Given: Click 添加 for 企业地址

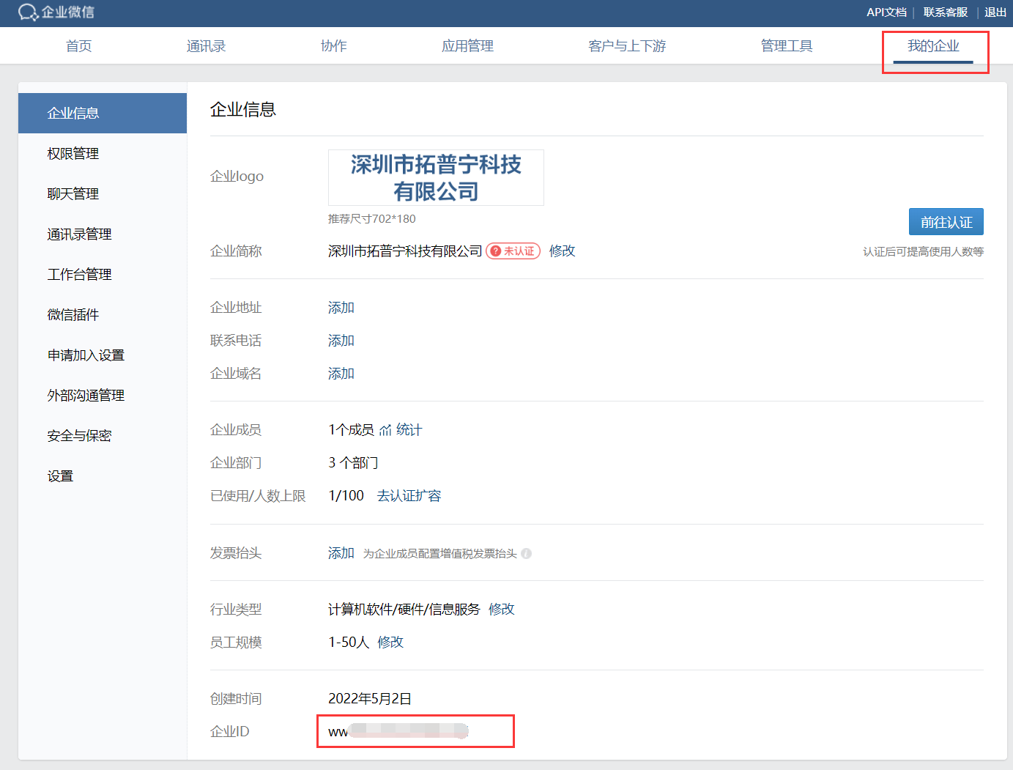Looking at the screenshot, I should click(341, 308).
